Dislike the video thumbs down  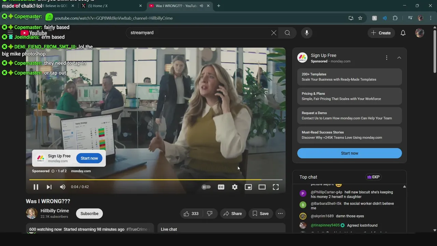tap(210, 214)
